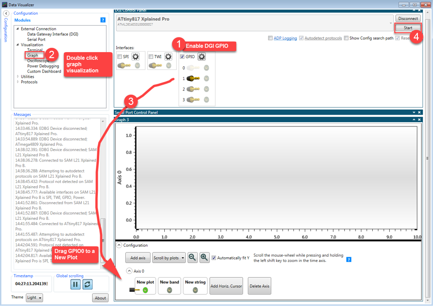This screenshot has width=433, height=306.
Task: Expand the Protocols tree node
Action: (x=18, y=82)
